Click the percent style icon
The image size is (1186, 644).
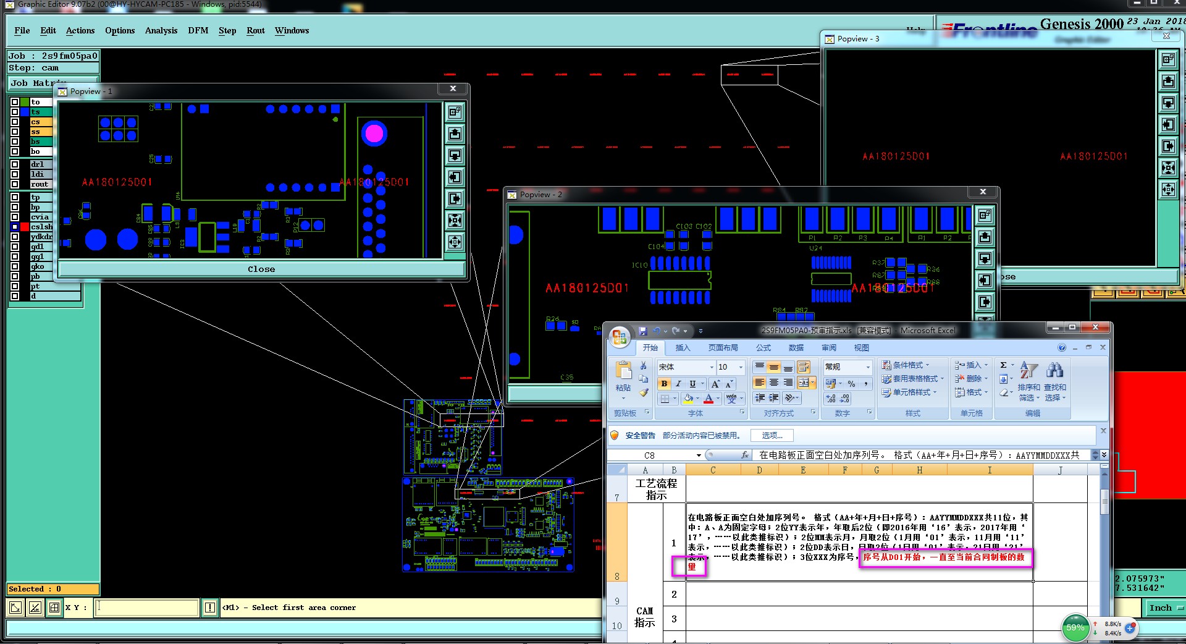pos(851,384)
